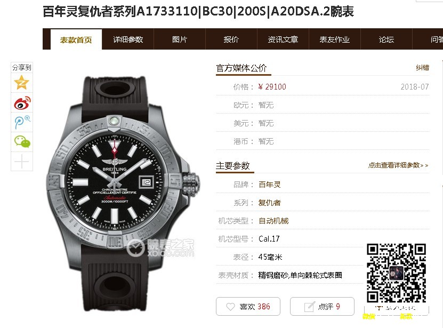Open more share options plus icon
Screen dimensions: 443x328
tap(22, 162)
